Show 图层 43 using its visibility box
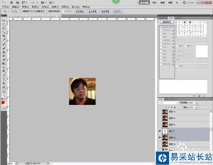Image resolution: width=213 pixels, height=165 pixels. pyautogui.click(x=160, y=112)
